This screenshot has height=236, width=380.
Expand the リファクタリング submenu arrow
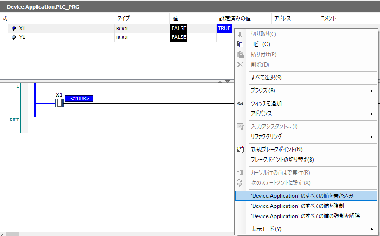pos(372,137)
